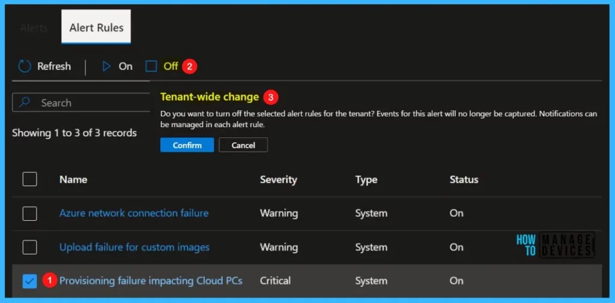
Task: Cancel the tenant-wide change dialog
Action: (243, 145)
